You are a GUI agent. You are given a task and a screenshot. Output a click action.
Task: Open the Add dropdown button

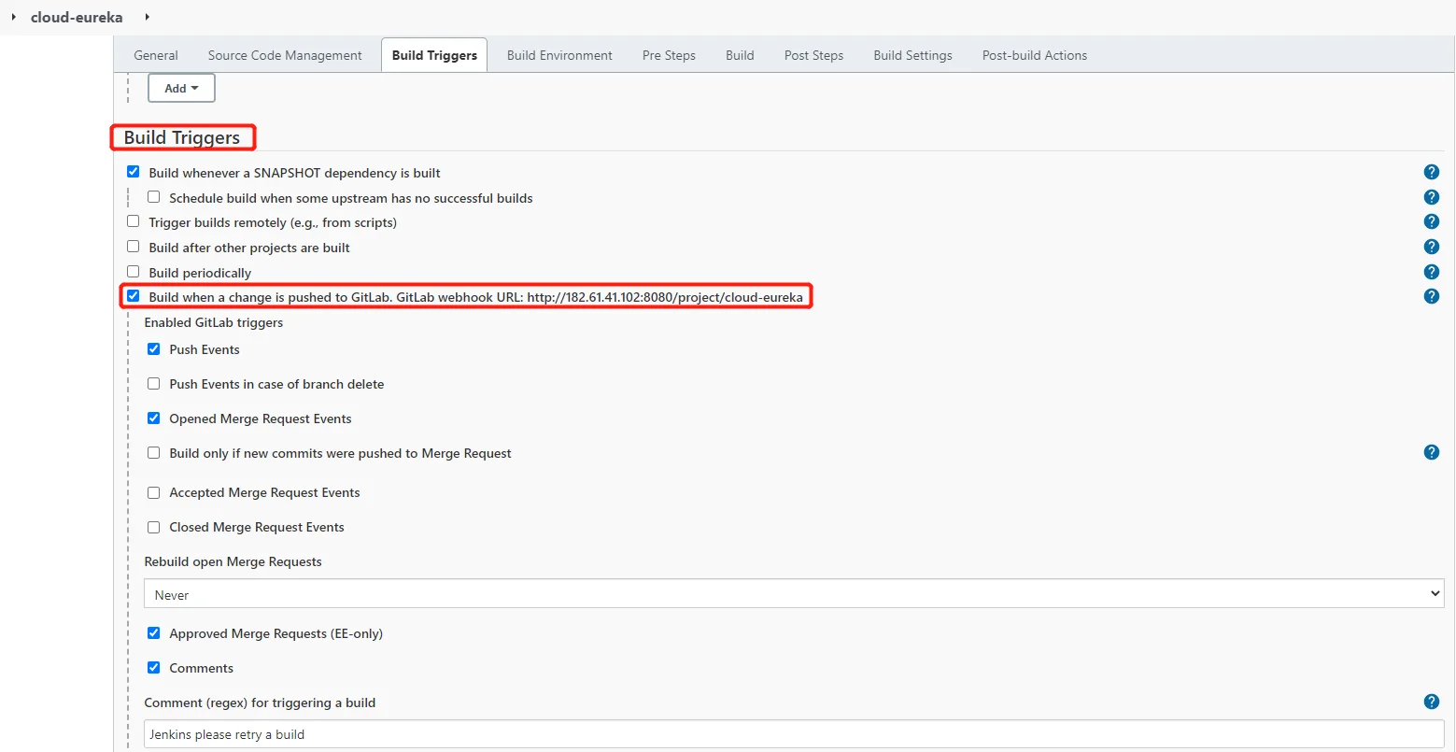[x=181, y=88]
